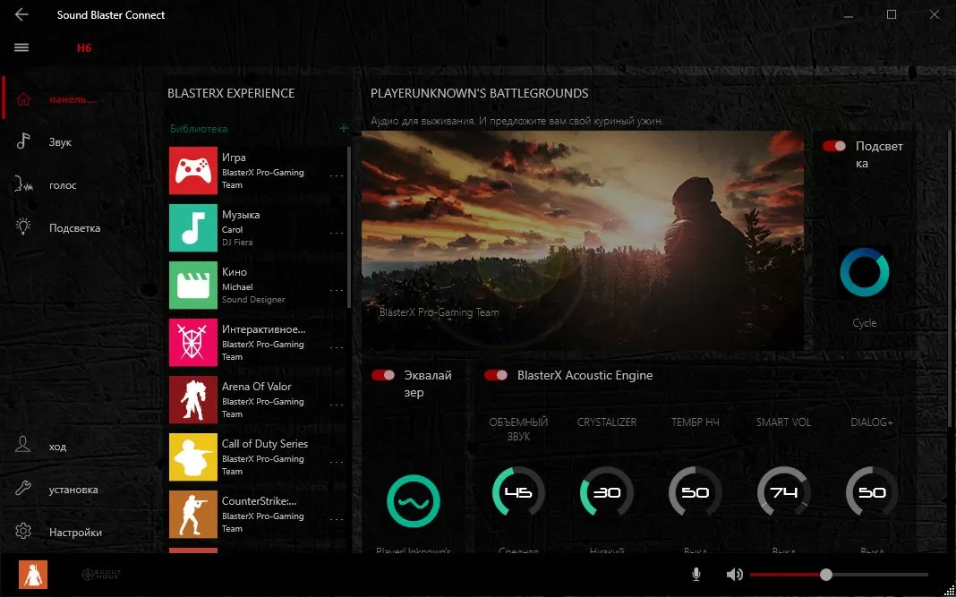Open options dots for Музыка profile
Viewport: 956px width, 597px height.
point(337,233)
